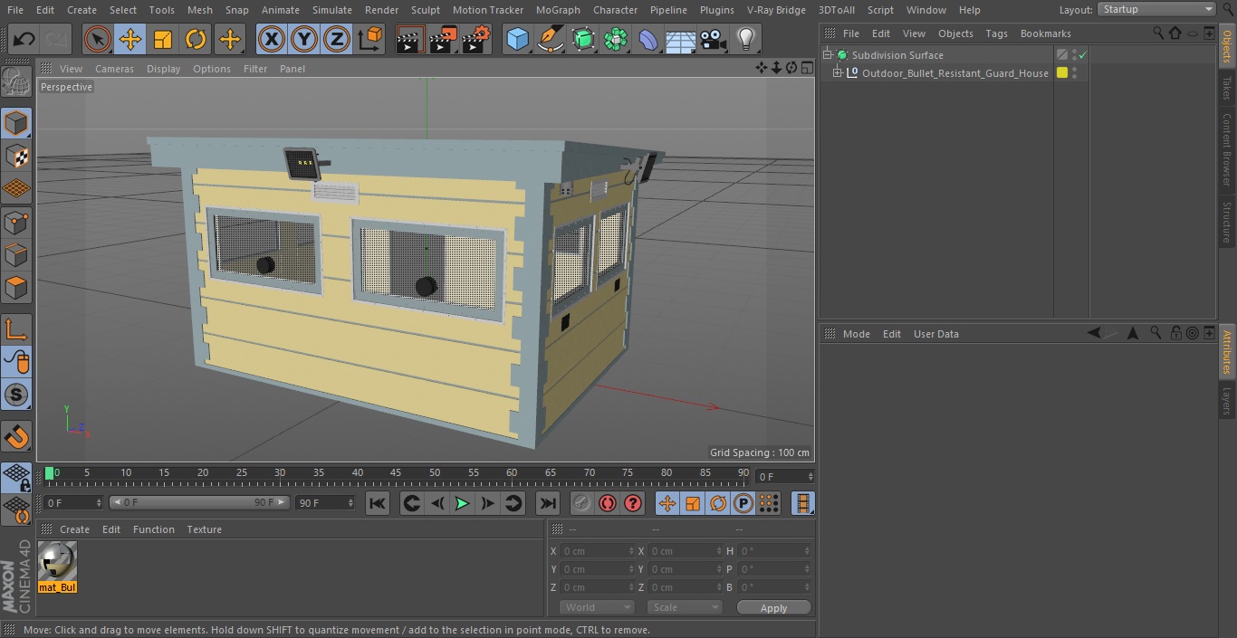Toggle Y axis lock
This screenshot has width=1237, height=638.
(304, 39)
